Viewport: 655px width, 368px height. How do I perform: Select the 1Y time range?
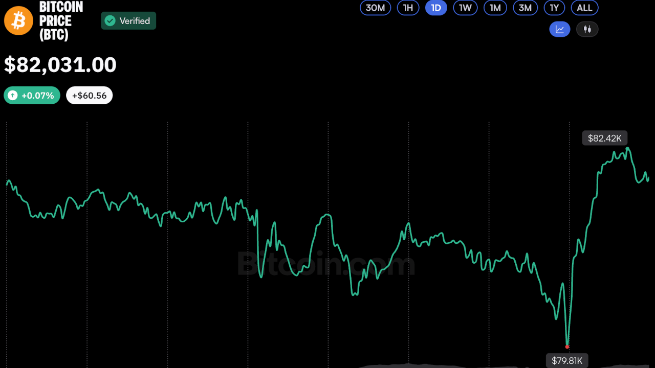[554, 8]
